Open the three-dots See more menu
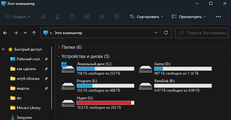This screenshot has width=231, height=120. pyautogui.click(x=218, y=17)
